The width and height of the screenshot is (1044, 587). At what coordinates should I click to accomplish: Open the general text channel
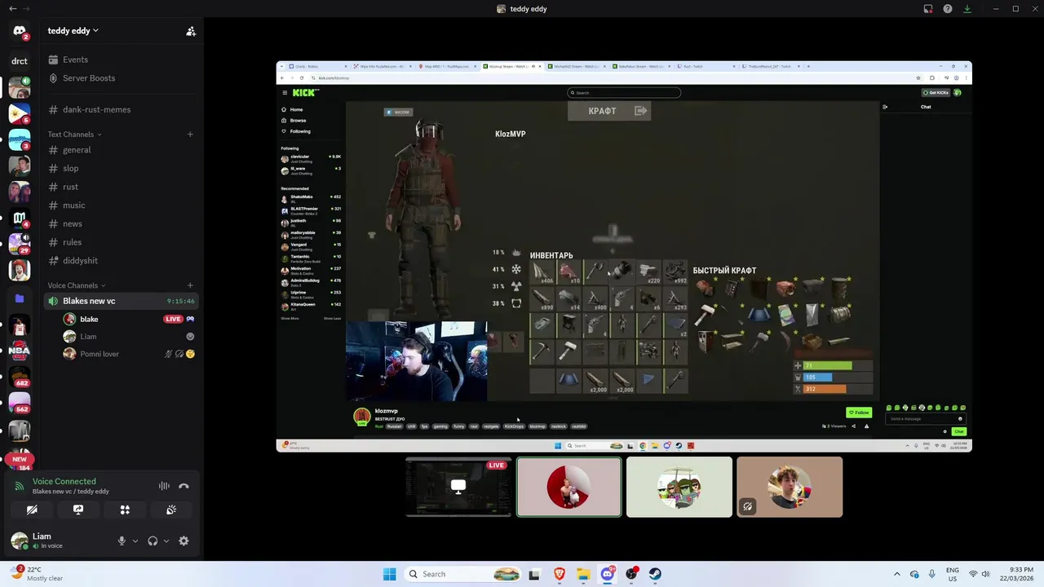tap(121, 150)
